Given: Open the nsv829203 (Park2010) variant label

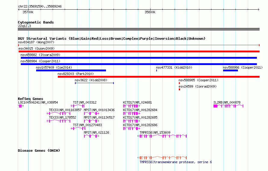Looking at the screenshot, I should pyautogui.click(x=76, y=74).
